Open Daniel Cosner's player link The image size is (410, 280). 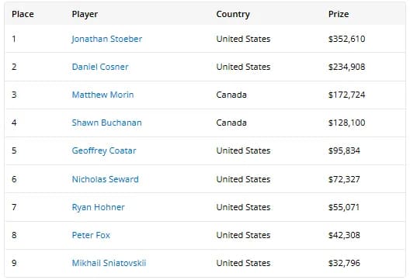100,67
